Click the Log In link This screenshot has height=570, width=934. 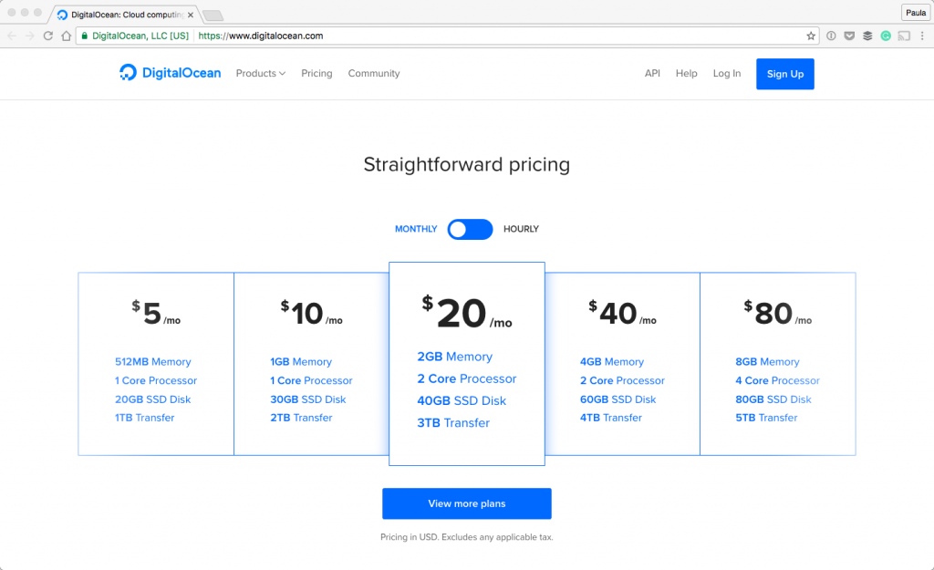[x=727, y=73]
